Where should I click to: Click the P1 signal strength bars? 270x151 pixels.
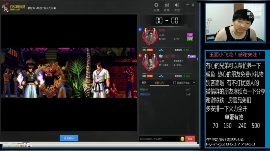coord(184,50)
